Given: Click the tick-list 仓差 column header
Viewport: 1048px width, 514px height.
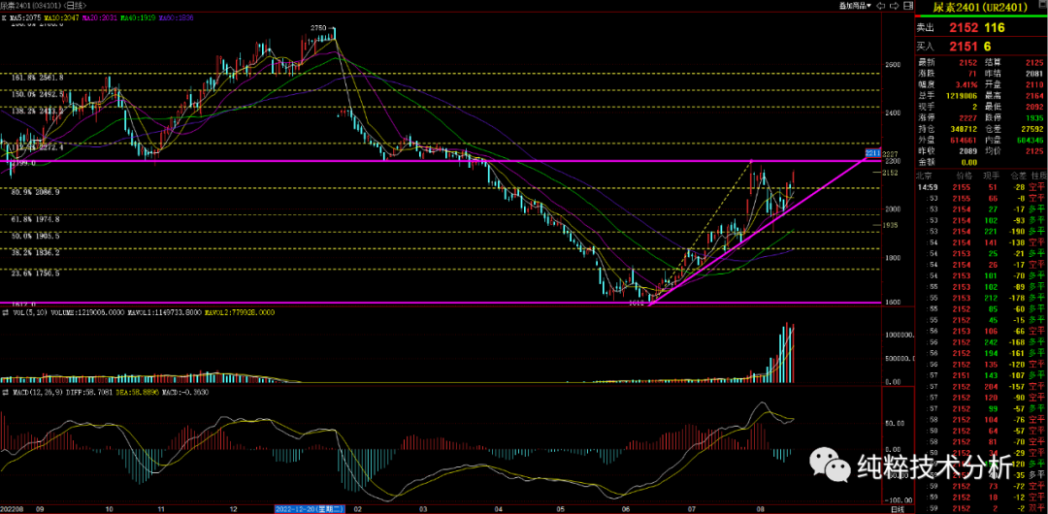Looking at the screenshot, I should (1019, 176).
